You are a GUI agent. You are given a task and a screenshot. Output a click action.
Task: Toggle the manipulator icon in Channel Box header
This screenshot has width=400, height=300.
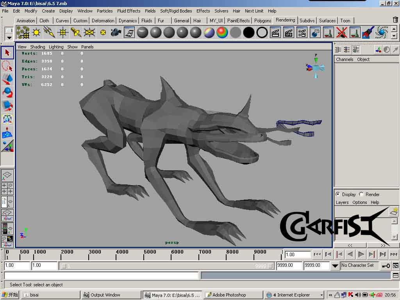(378, 50)
